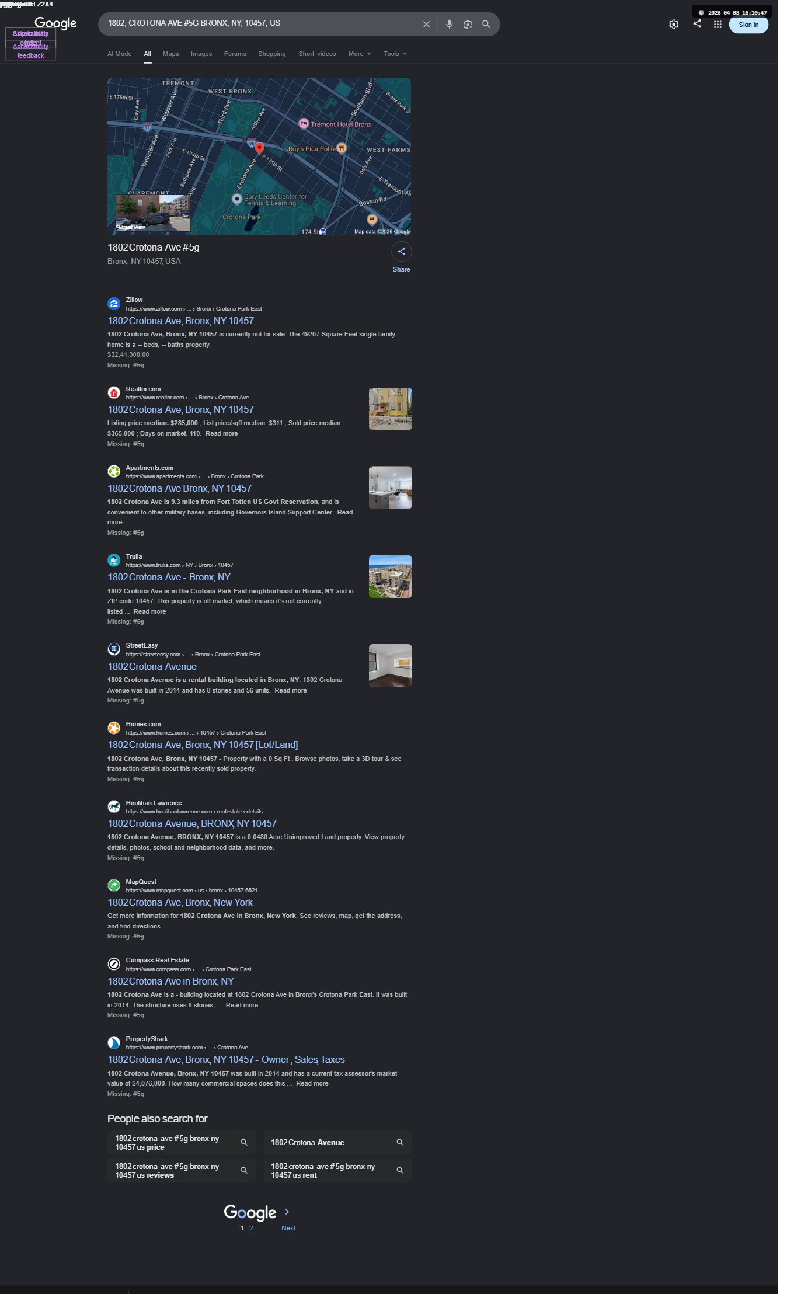Click the Sign in button
This screenshot has height=1294, width=787.
pyautogui.click(x=748, y=25)
